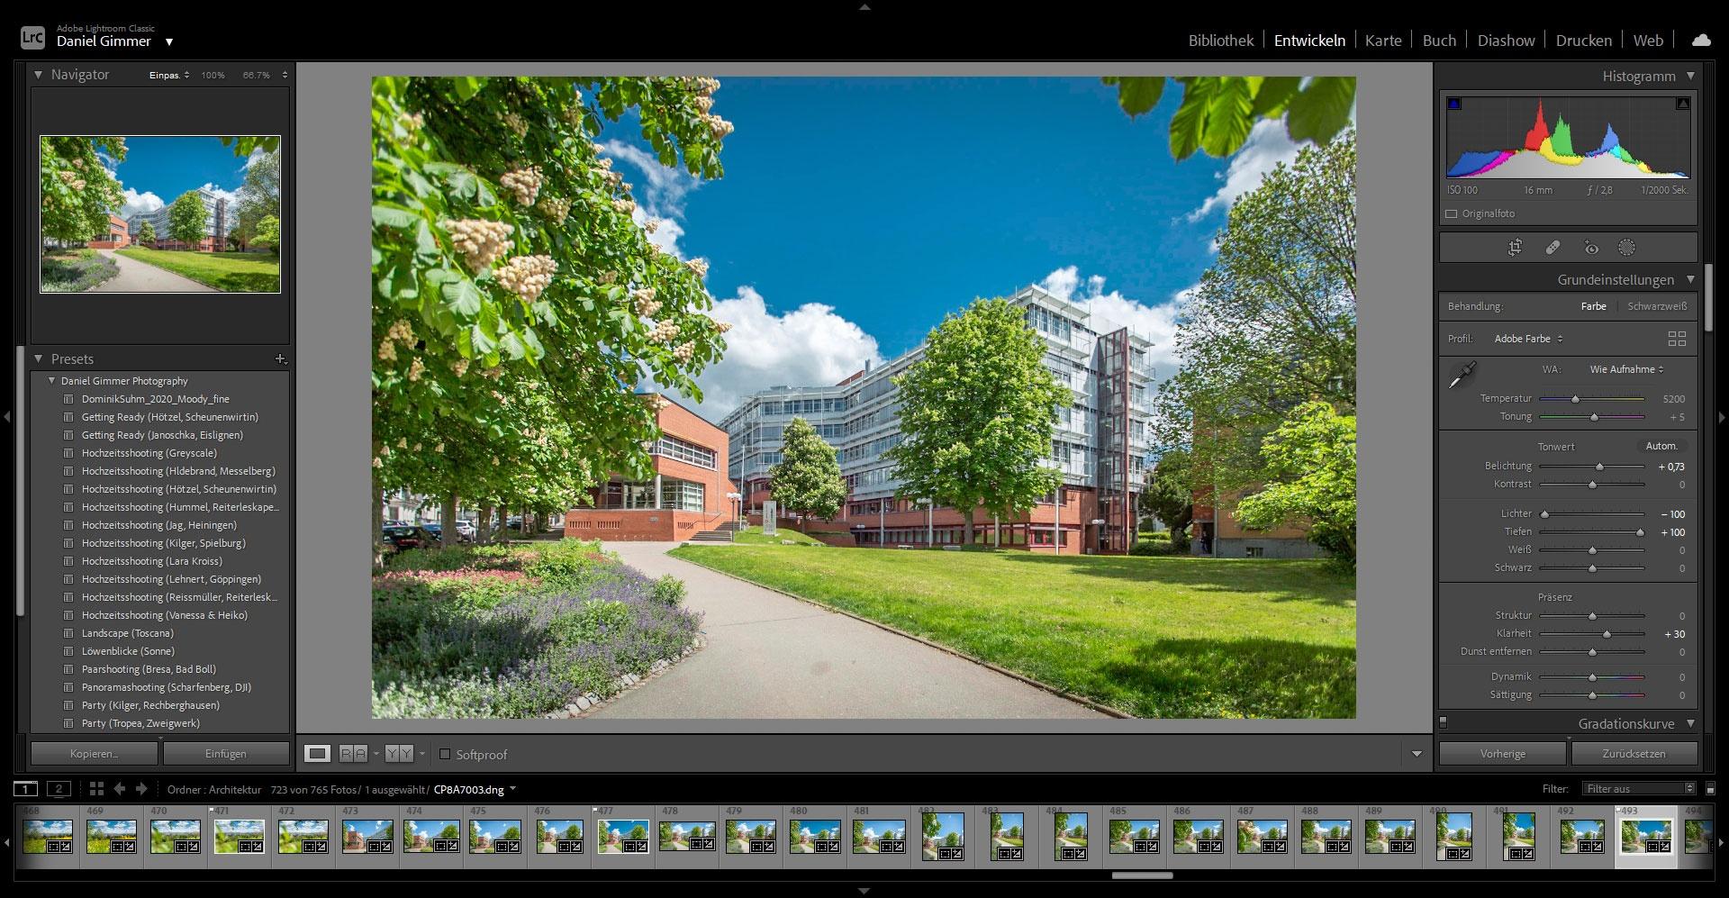The width and height of the screenshot is (1729, 898).
Task: Collapse the Presets panel
Action: tap(38, 358)
